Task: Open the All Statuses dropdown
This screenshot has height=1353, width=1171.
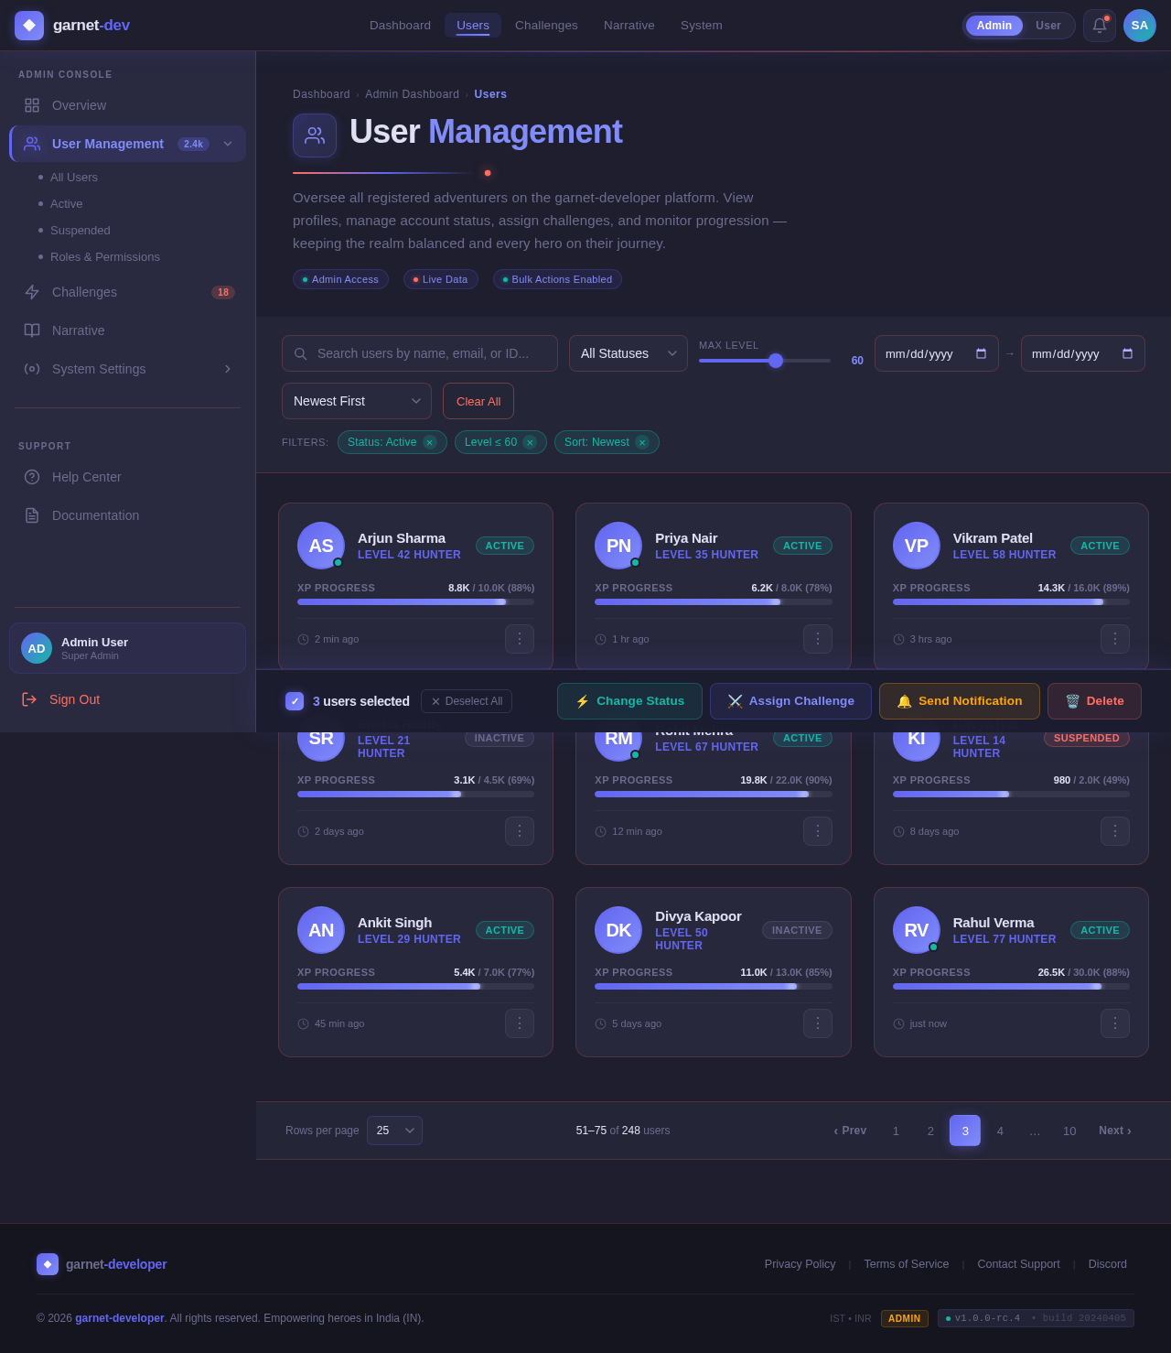Action: [x=628, y=353]
